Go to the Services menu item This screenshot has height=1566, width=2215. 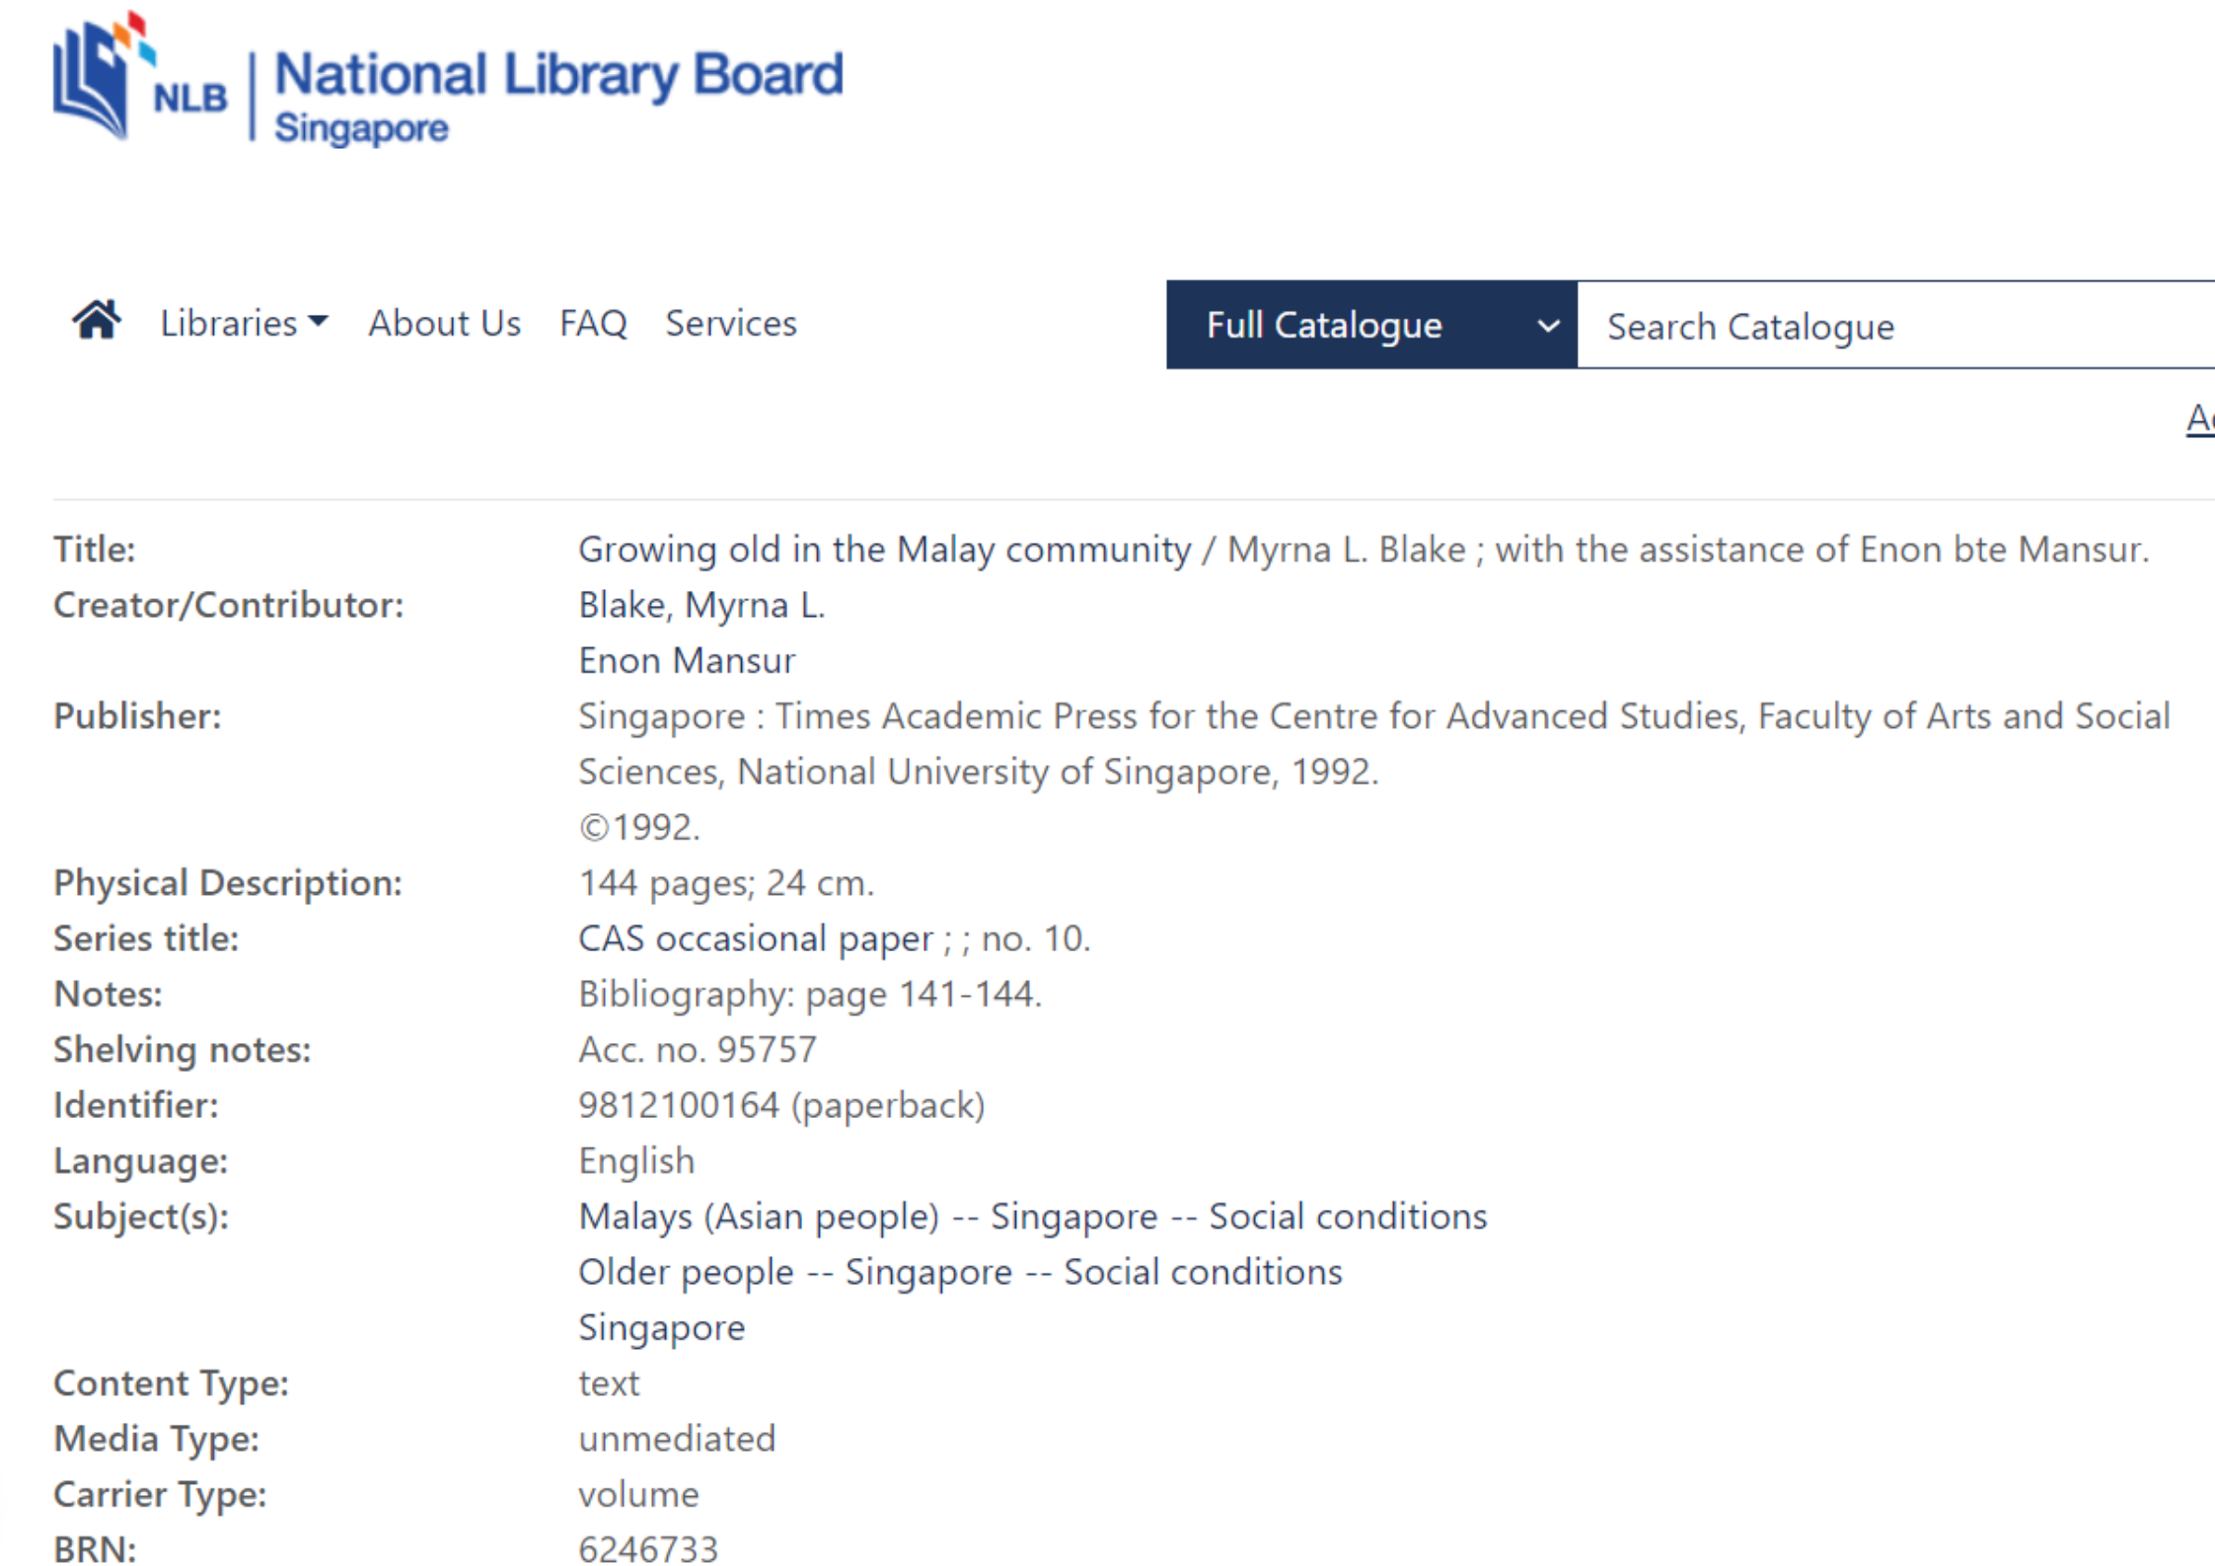pos(730,324)
